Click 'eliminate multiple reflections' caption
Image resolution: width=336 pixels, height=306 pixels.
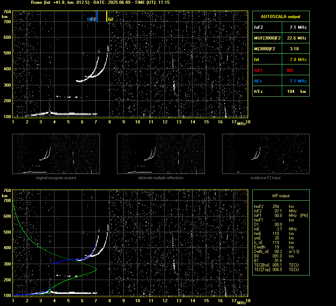point(161,178)
